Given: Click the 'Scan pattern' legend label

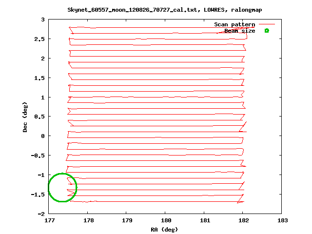Looking at the screenshot, I should (234, 24).
